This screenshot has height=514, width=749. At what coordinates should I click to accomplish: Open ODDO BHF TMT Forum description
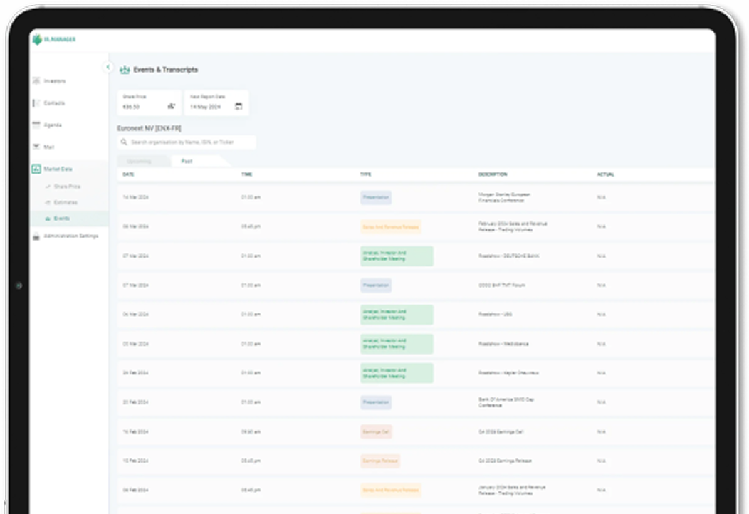(501, 285)
